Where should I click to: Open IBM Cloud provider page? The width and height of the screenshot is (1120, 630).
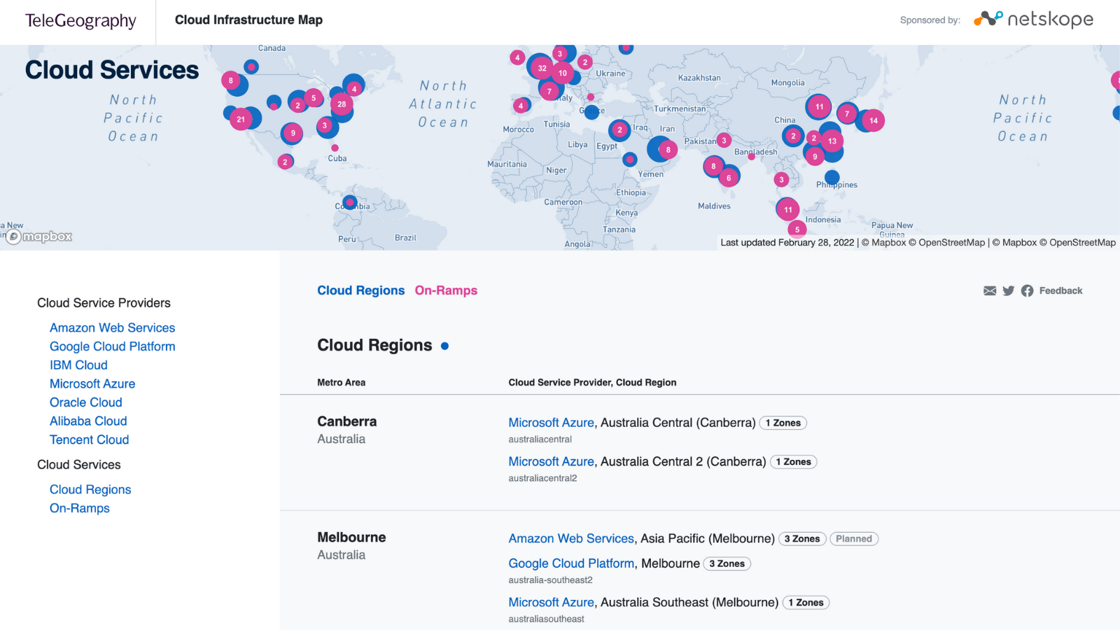point(78,365)
